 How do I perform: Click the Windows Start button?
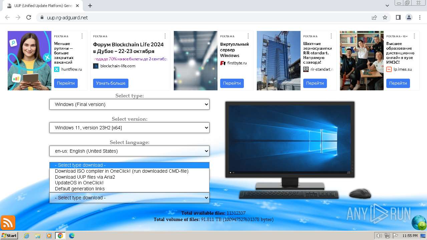click(9, 236)
